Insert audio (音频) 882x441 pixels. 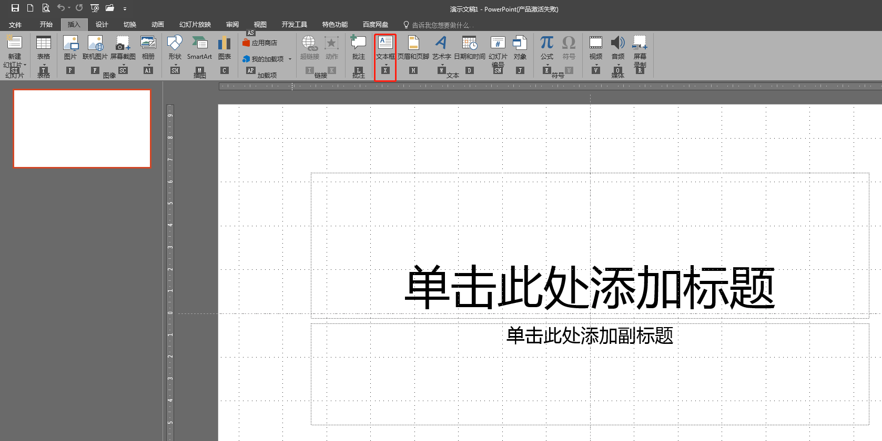click(618, 50)
